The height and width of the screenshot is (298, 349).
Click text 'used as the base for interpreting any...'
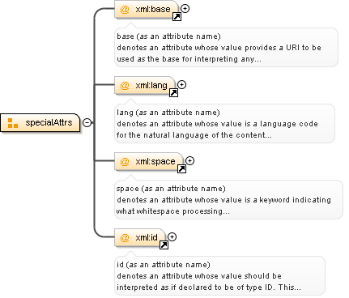click(x=189, y=59)
